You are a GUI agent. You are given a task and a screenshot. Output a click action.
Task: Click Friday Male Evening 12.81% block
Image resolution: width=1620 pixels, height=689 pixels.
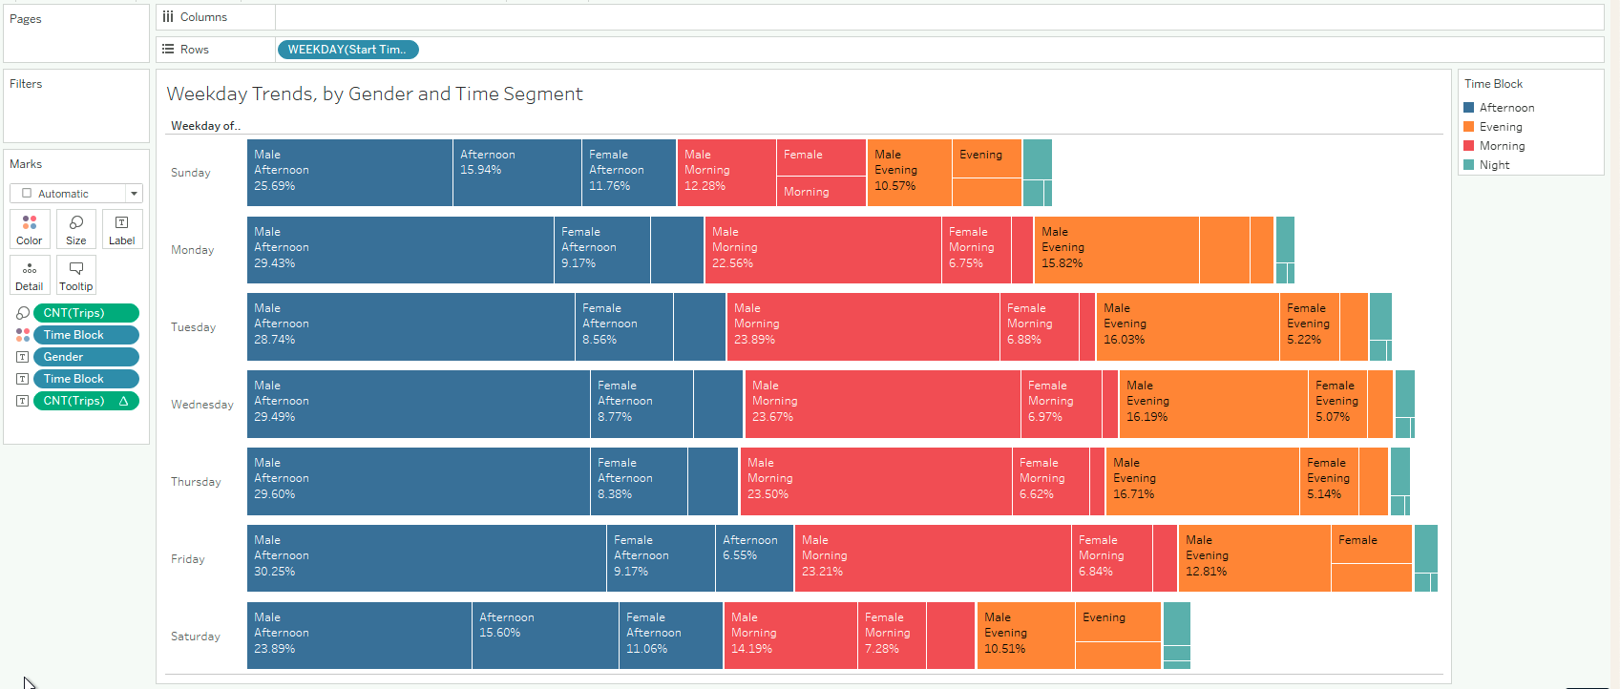coord(1254,559)
